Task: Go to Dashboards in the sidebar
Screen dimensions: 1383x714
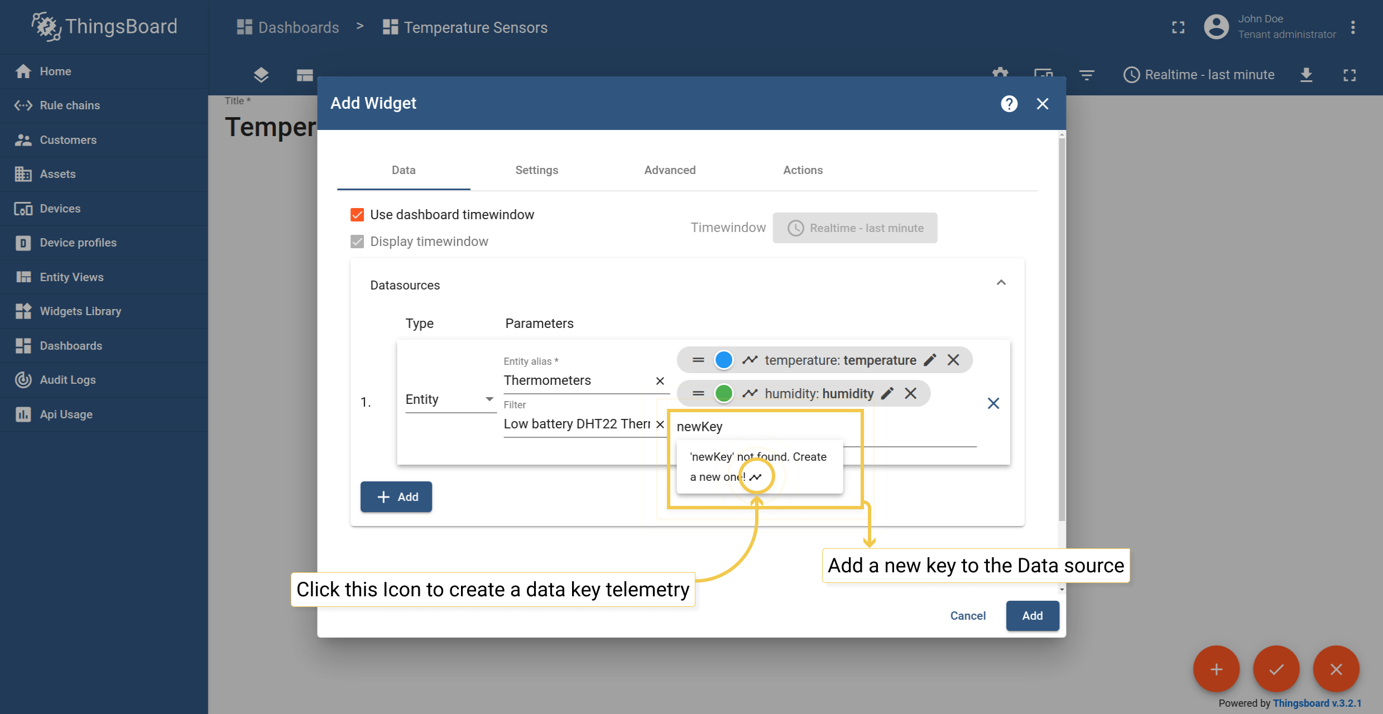Action: pos(104,346)
